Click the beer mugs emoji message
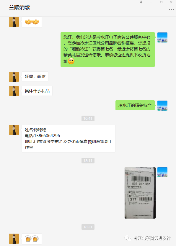This screenshot has width=176, height=246. point(32,239)
